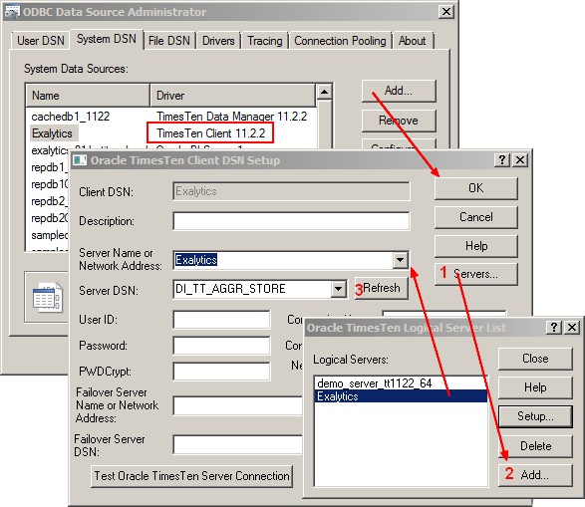Switch to the User DSN tab
Image resolution: width=585 pixels, height=507 pixels.
click(41, 41)
